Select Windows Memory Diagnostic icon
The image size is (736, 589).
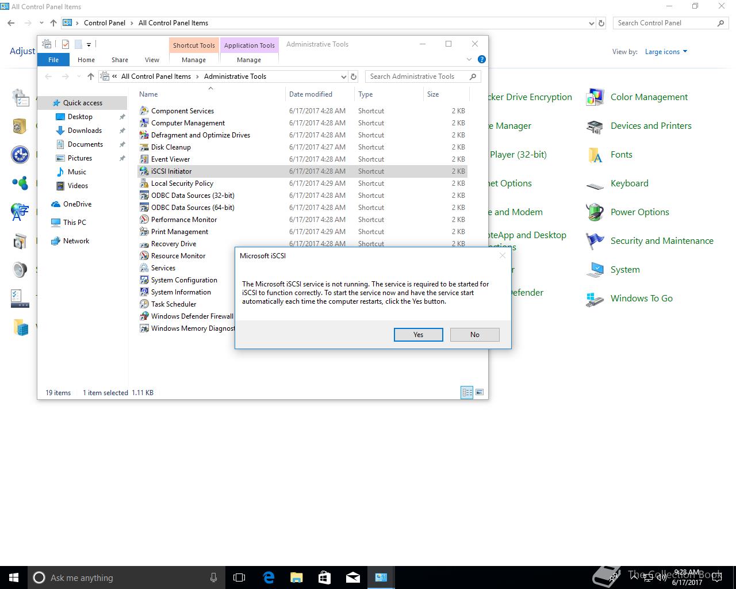[x=144, y=328]
